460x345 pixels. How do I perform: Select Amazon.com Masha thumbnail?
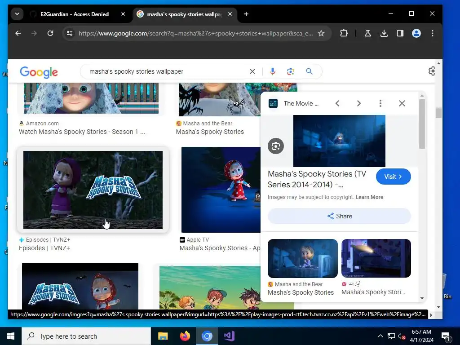(91, 98)
